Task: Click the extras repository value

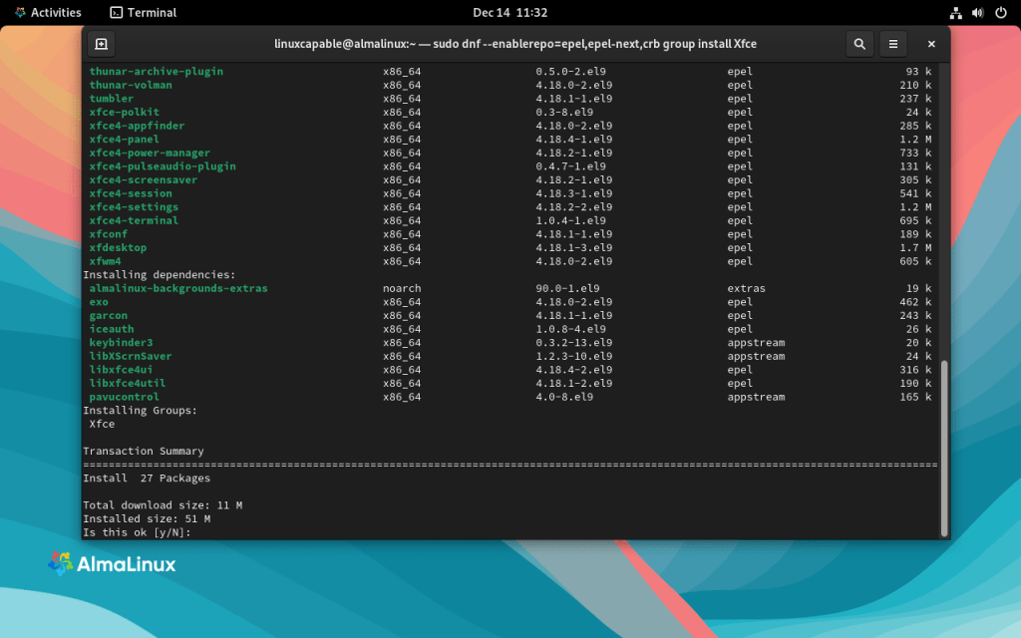Action: point(746,288)
